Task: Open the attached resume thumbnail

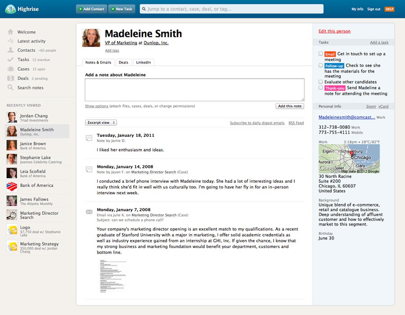Action: click(113, 276)
